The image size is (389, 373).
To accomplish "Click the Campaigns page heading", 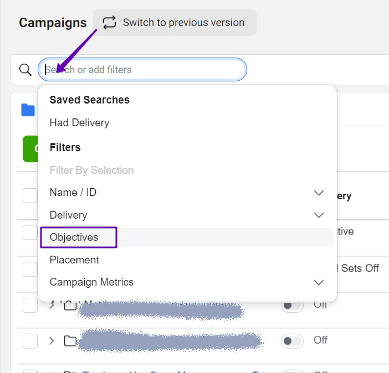I will pyautogui.click(x=53, y=23).
